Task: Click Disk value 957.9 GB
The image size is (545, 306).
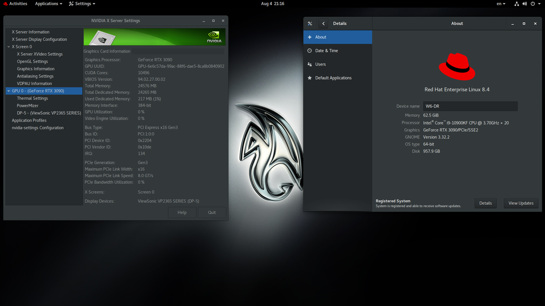Action: pyautogui.click(x=431, y=151)
